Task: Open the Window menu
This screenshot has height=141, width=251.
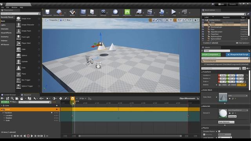Action: (x=15, y=7)
